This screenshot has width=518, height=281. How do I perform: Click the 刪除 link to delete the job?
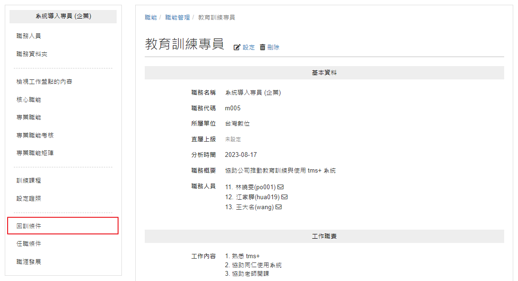pyautogui.click(x=273, y=48)
